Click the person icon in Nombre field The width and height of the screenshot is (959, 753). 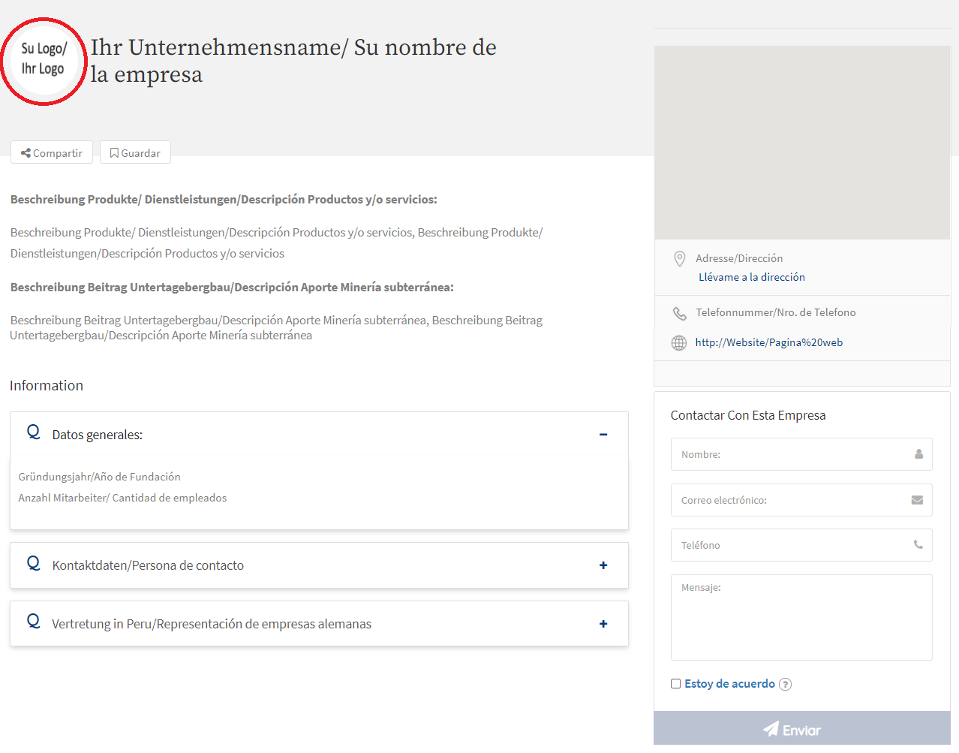(x=918, y=454)
